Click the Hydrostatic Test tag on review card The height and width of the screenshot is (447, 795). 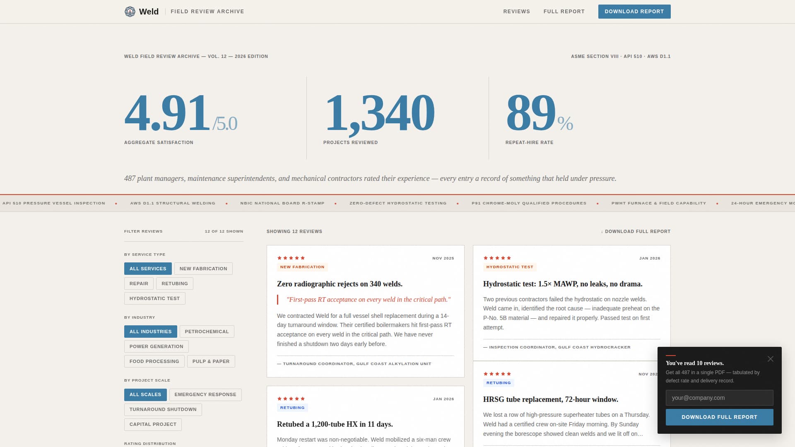point(510,267)
